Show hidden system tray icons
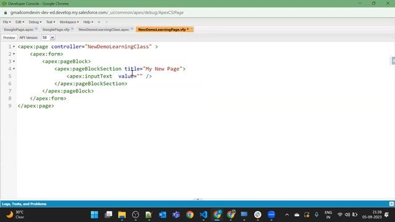395x222 pixels. pos(286,215)
